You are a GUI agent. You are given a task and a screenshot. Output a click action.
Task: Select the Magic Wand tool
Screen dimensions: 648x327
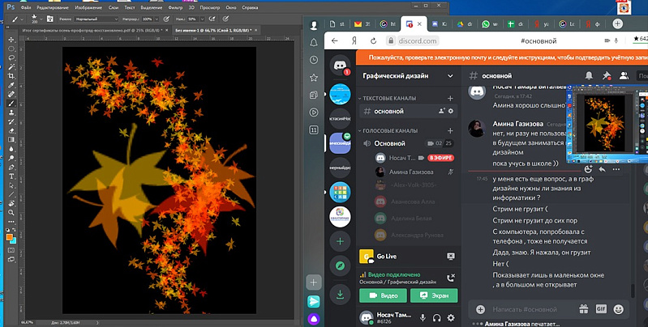click(x=11, y=67)
